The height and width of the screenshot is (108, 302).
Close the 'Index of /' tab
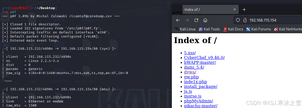pyautogui.click(x=234, y=9)
